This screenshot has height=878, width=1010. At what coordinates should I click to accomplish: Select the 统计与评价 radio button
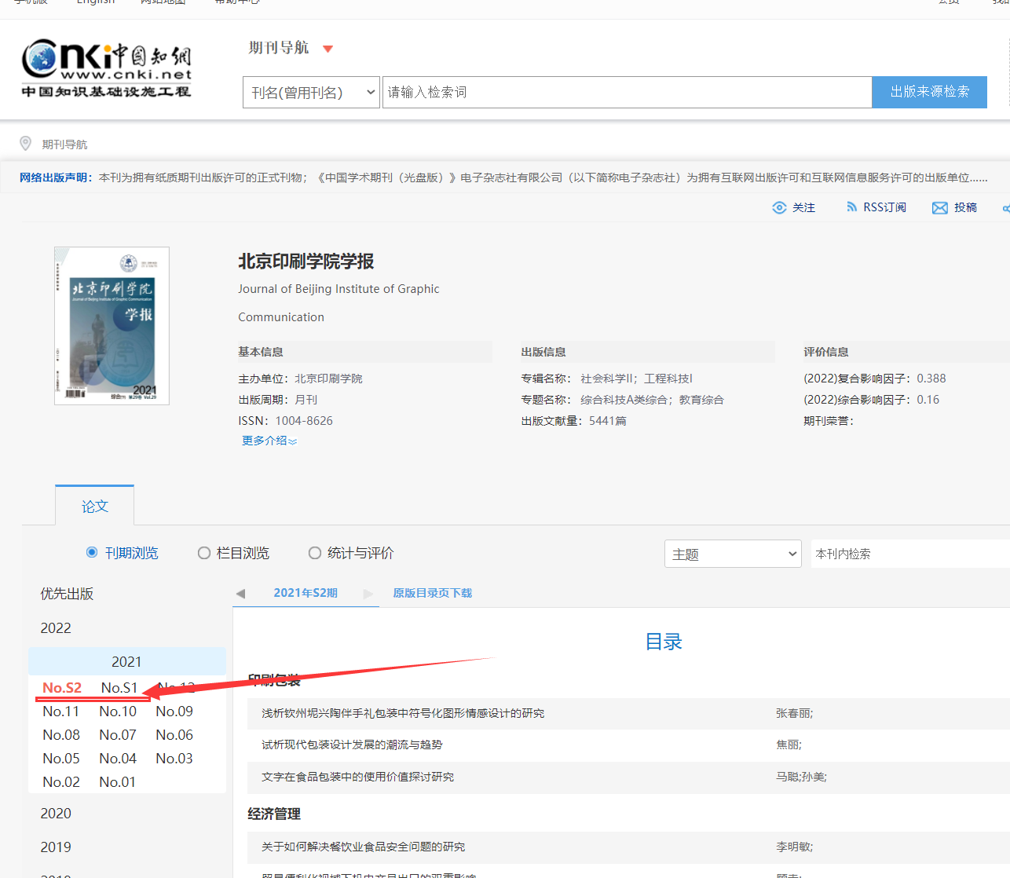tap(315, 553)
